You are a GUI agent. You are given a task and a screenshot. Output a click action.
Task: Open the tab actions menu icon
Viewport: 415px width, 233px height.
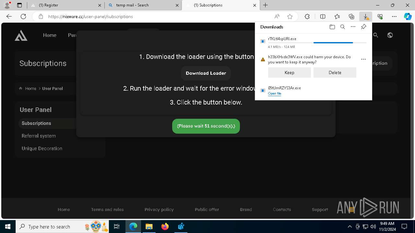click(x=19, y=5)
